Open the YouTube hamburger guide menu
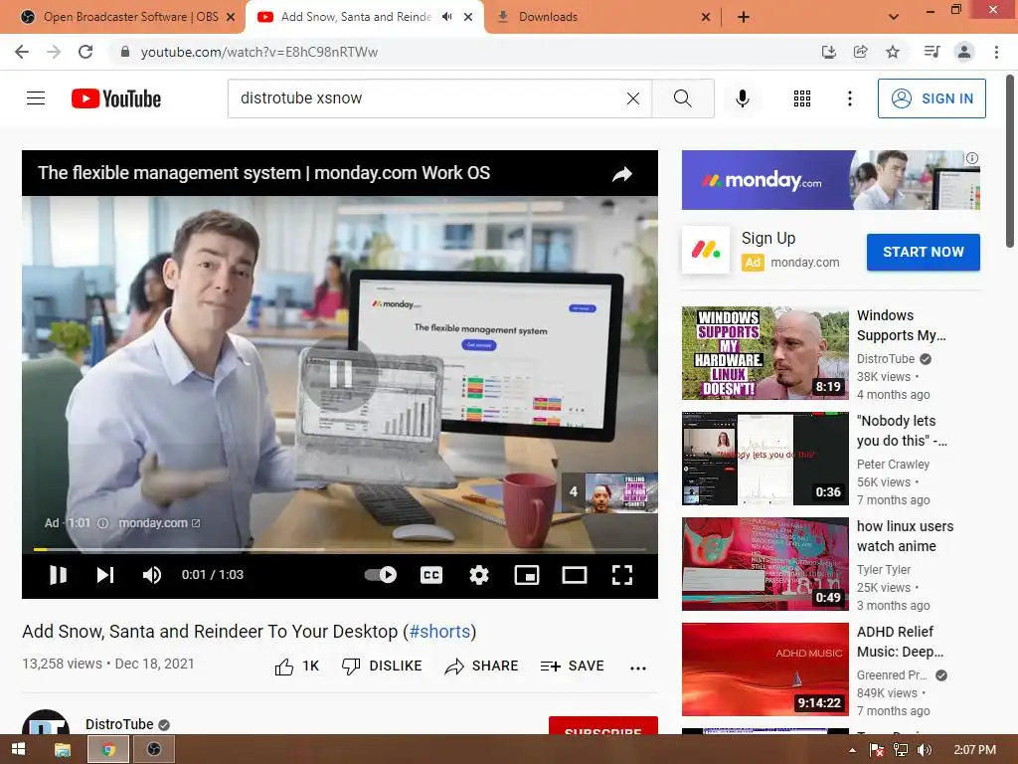The height and width of the screenshot is (764, 1018). (36, 98)
